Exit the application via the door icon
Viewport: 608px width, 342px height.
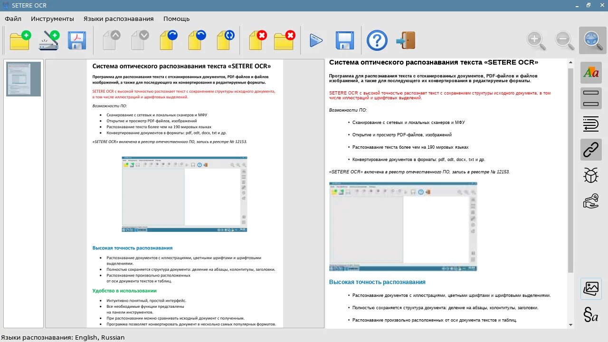406,40
